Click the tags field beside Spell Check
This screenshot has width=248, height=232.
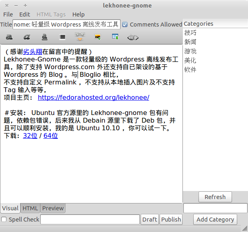tap(90, 220)
